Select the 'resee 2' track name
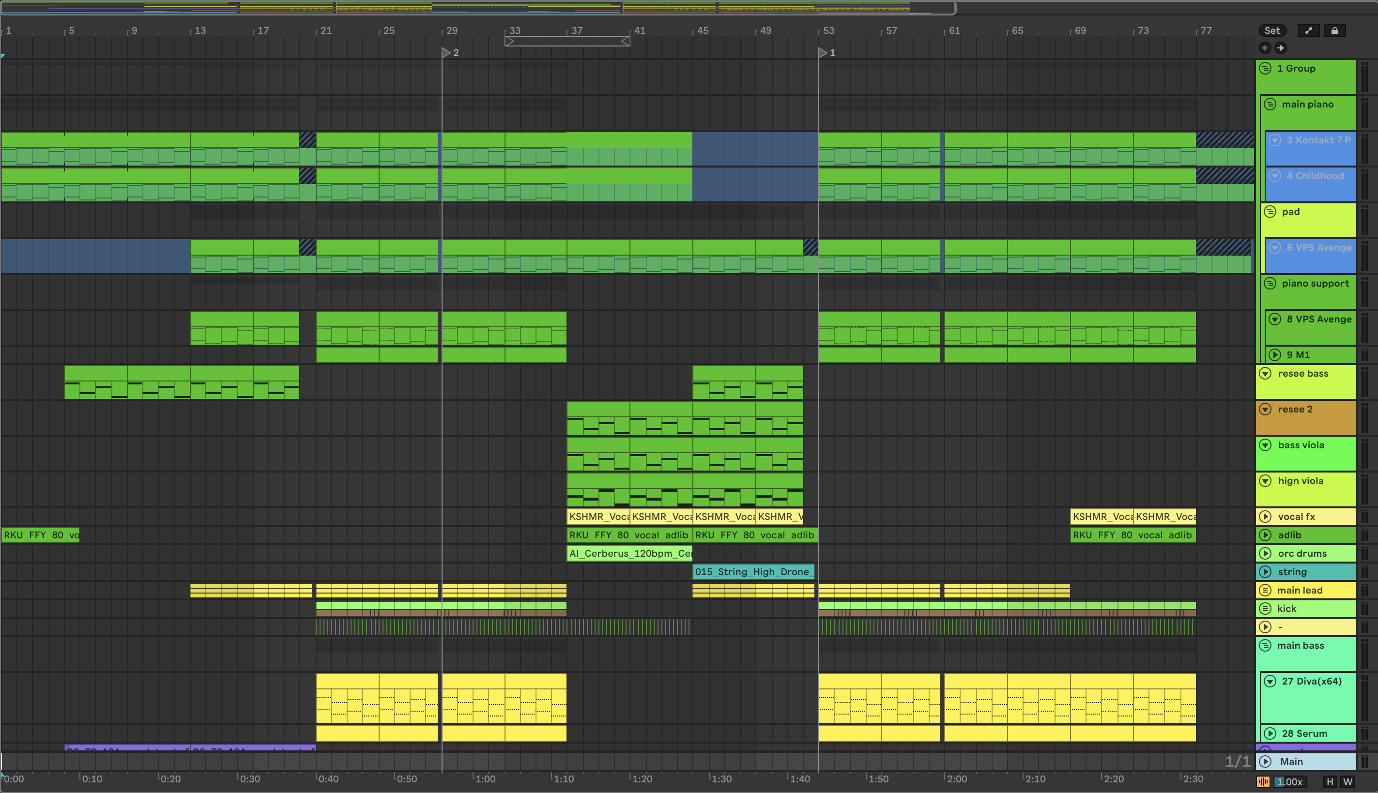This screenshot has width=1378, height=793. pyautogui.click(x=1295, y=410)
